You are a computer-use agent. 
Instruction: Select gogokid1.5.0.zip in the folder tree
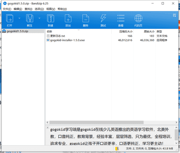pos(17,31)
